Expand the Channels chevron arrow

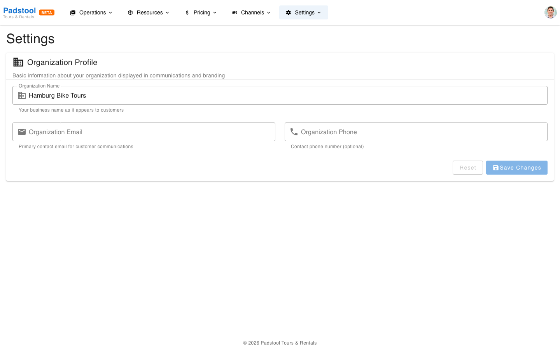coord(268,12)
